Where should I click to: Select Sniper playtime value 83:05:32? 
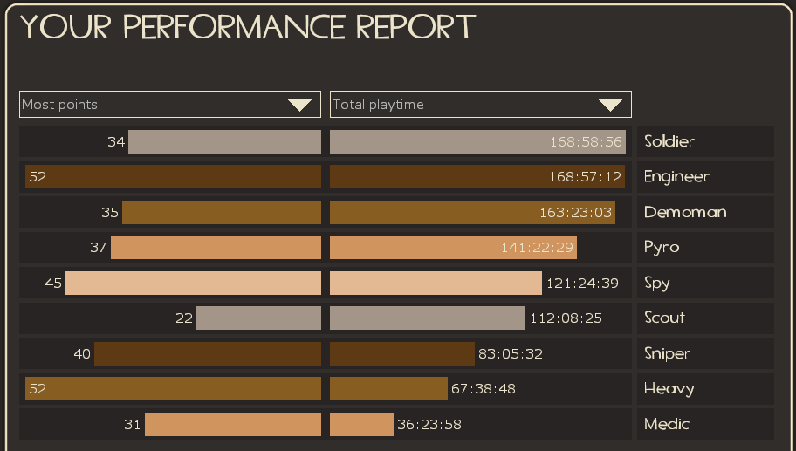click(x=511, y=353)
